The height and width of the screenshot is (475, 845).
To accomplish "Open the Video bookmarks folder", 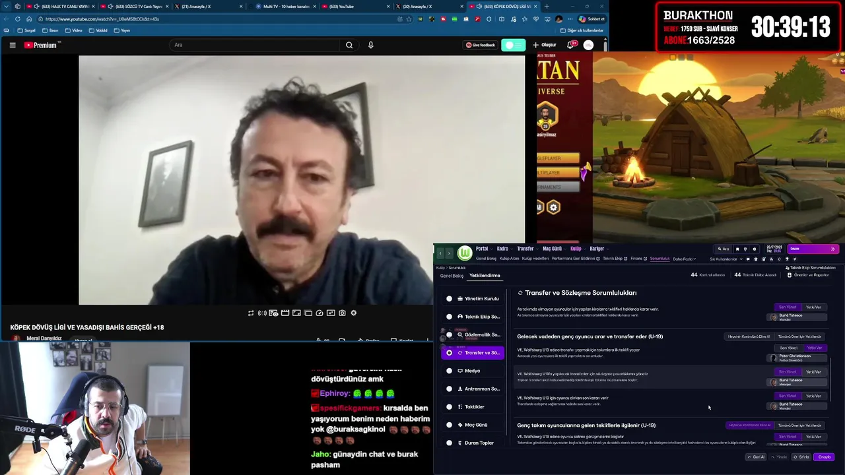I will (74, 30).
